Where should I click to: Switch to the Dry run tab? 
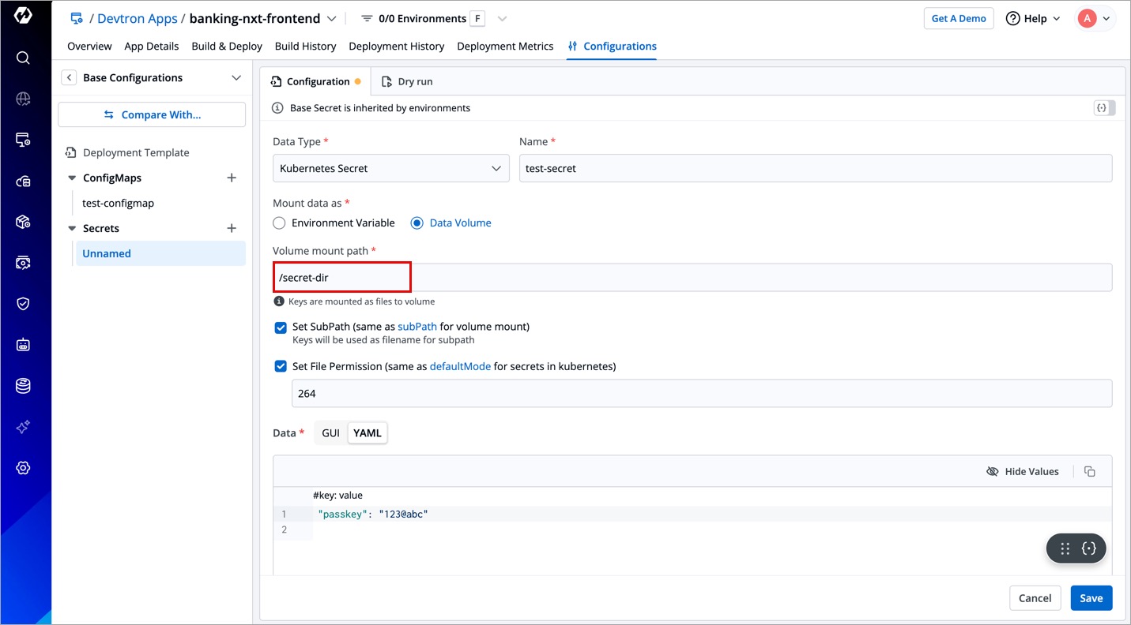(x=407, y=81)
